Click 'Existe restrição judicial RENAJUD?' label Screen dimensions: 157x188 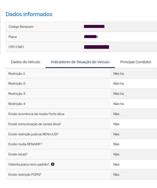tap(33, 134)
